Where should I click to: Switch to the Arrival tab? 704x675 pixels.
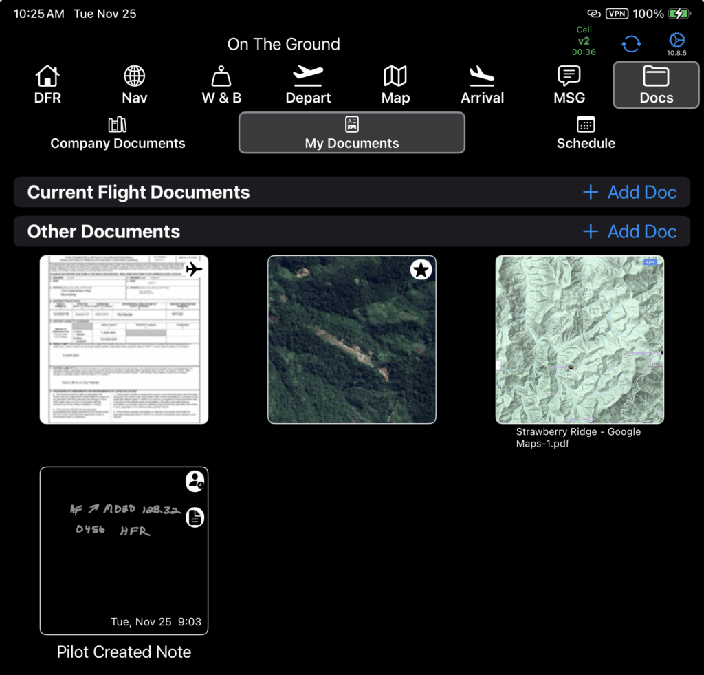[x=482, y=85]
